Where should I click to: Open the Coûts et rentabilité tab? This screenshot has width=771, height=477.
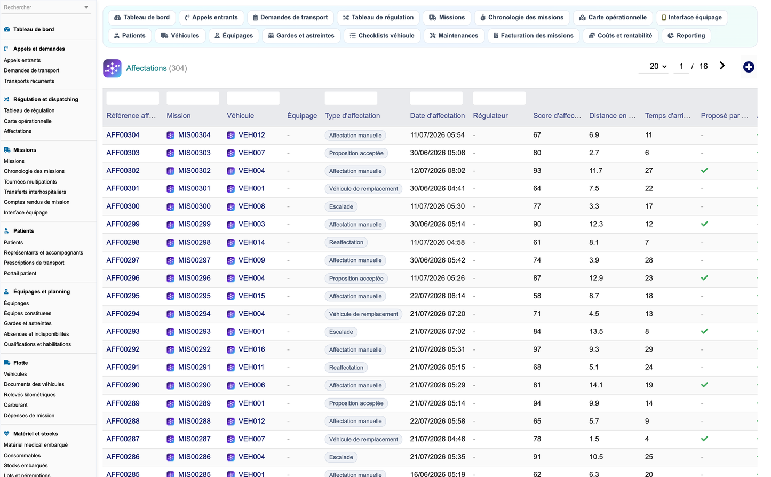[x=621, y=36]
